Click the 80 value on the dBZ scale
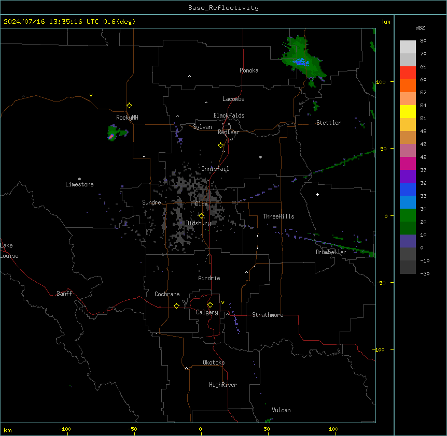This screenshot has height=436, width=447. click(x=423, y=41)
